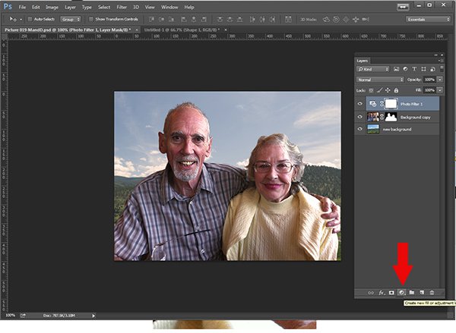Enable the Auto-Select checkbox

(31, 19)
